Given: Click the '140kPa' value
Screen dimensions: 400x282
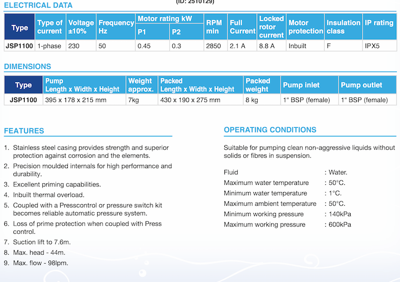Looking at the screenshot, I should [x=340, y=214].
